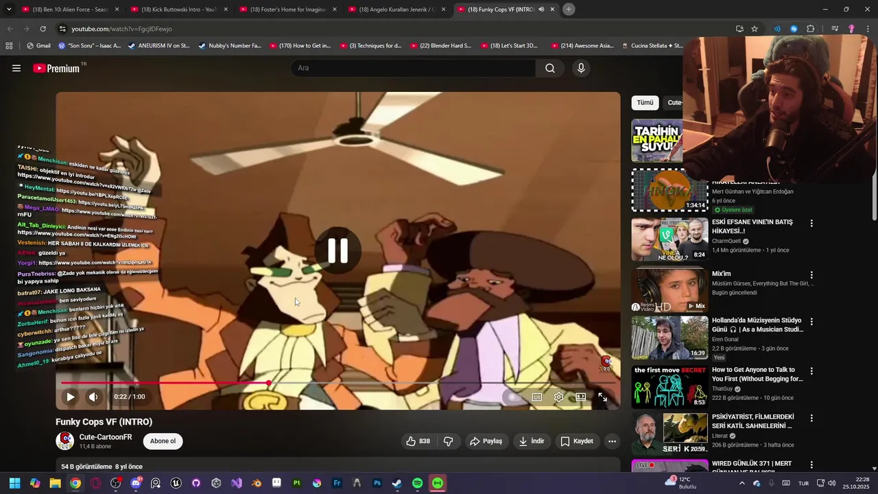This screenshot has height=494, width=878.
Task: Click the search magnifier button
Action: (550, 68)
